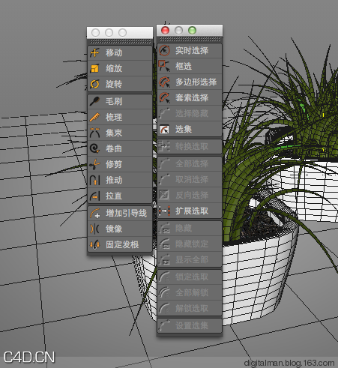Click the 扩展选取 grow selection icon

pos(164,211)
